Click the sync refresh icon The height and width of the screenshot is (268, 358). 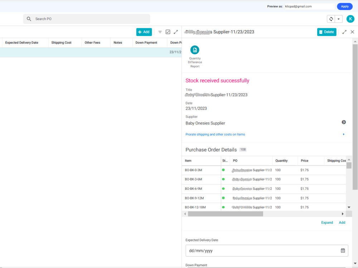click(331, 19)
